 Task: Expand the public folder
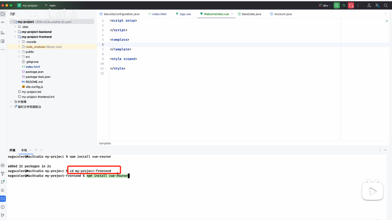[x=19, y=52]
